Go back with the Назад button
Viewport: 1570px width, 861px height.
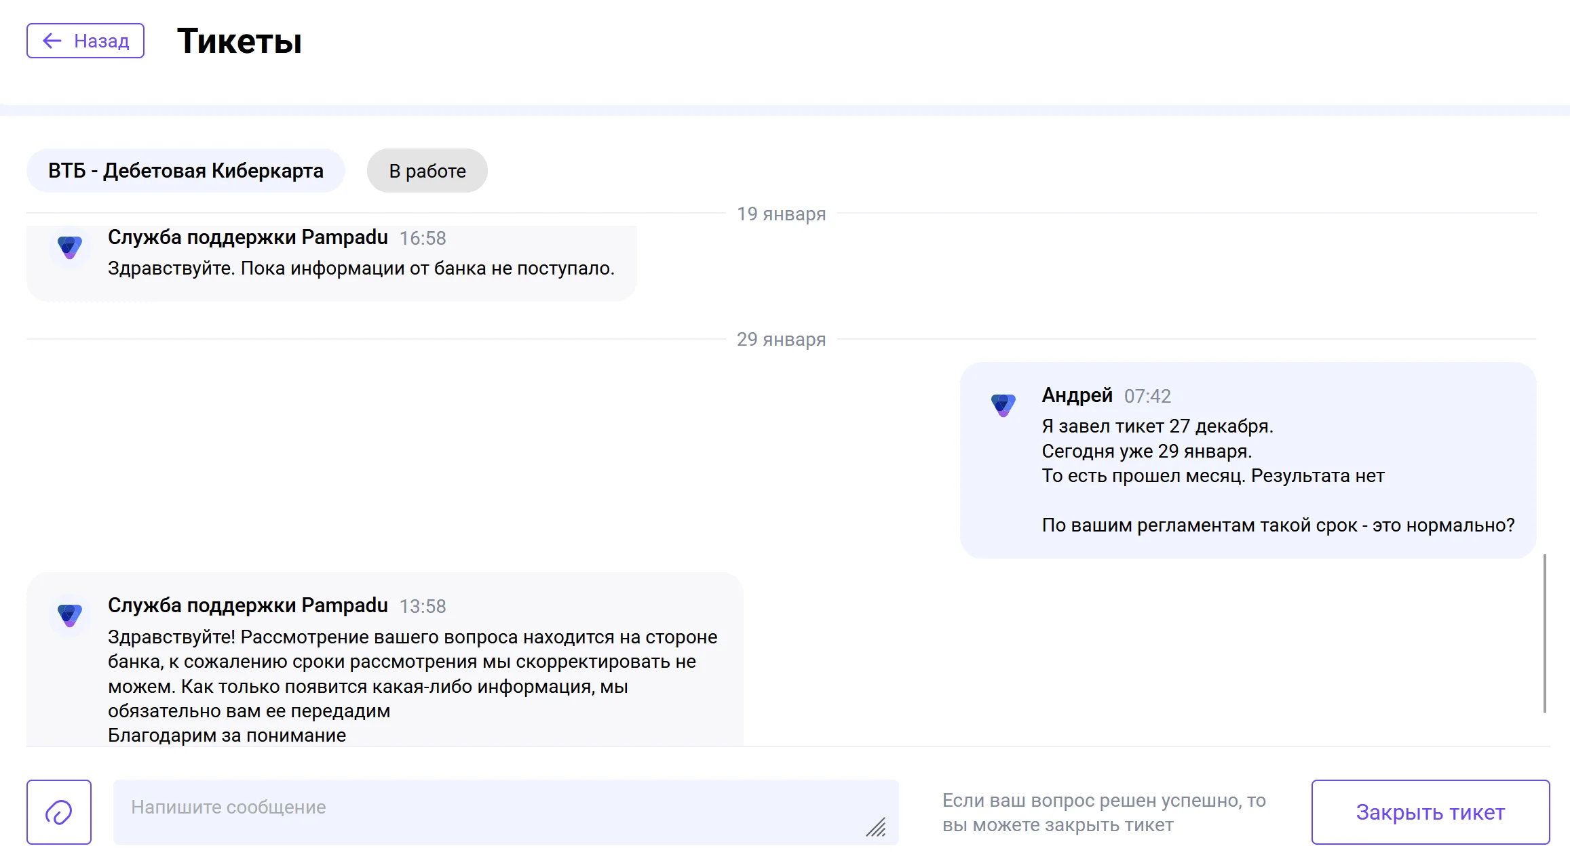[85, 41]
